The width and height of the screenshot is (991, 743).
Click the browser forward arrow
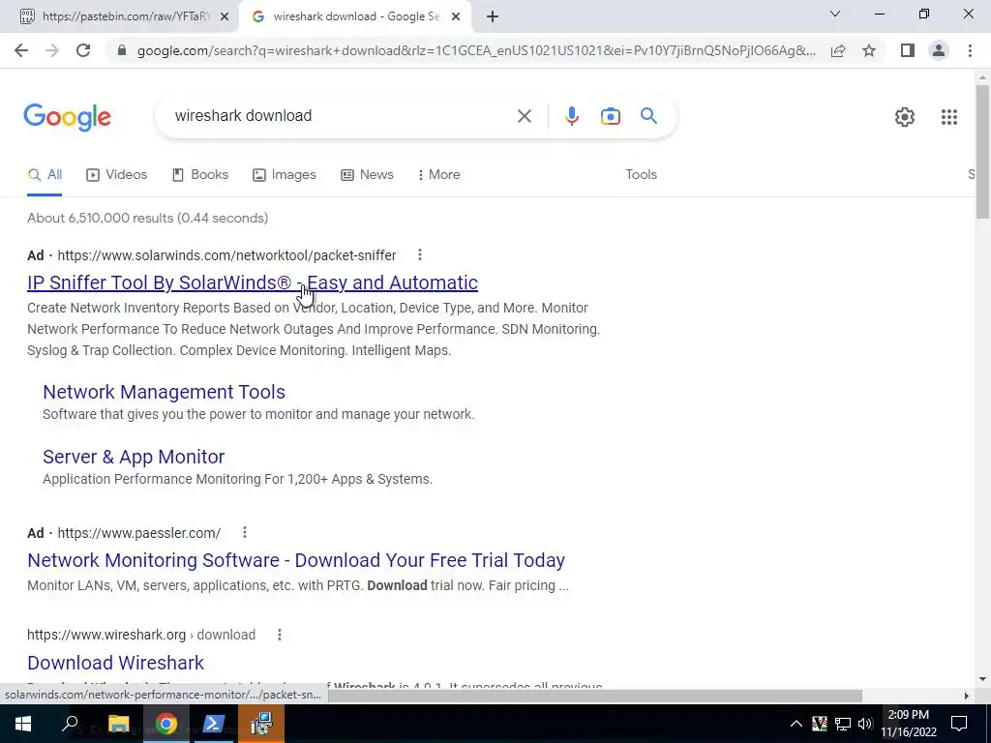[x=52, y=50]
